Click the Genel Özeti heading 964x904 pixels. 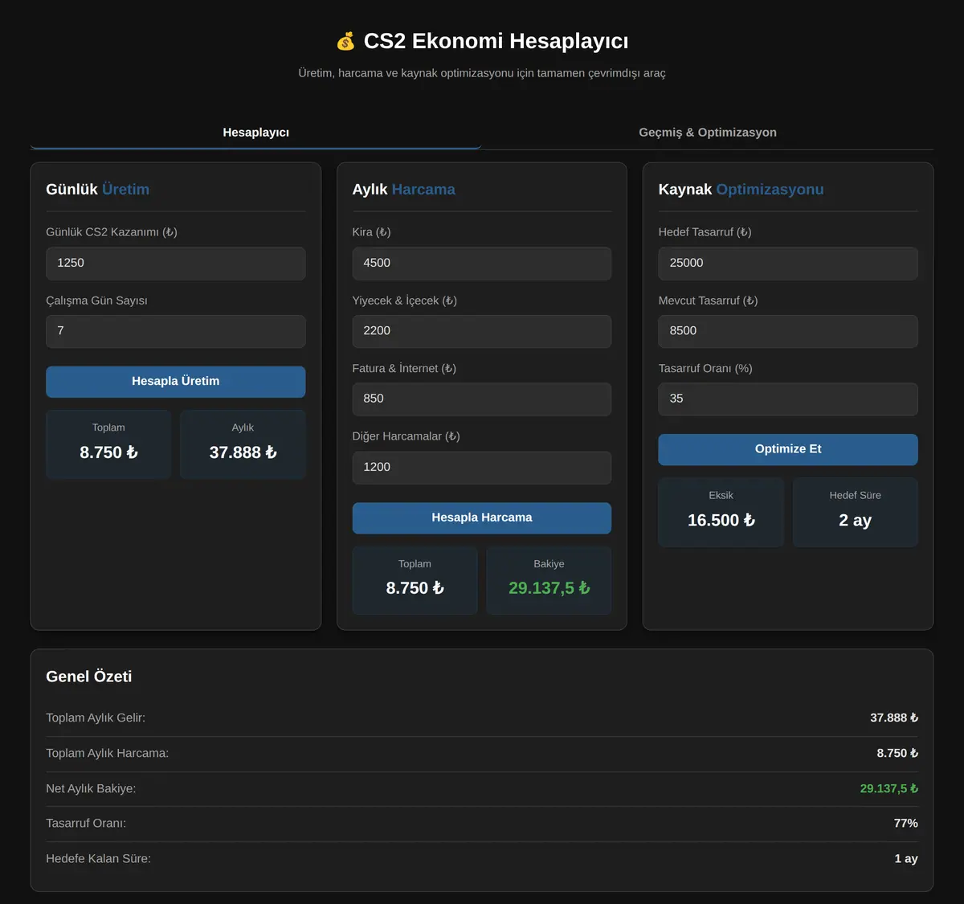89,677
